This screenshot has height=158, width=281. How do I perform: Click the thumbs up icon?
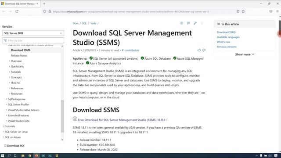click(199, 50)
